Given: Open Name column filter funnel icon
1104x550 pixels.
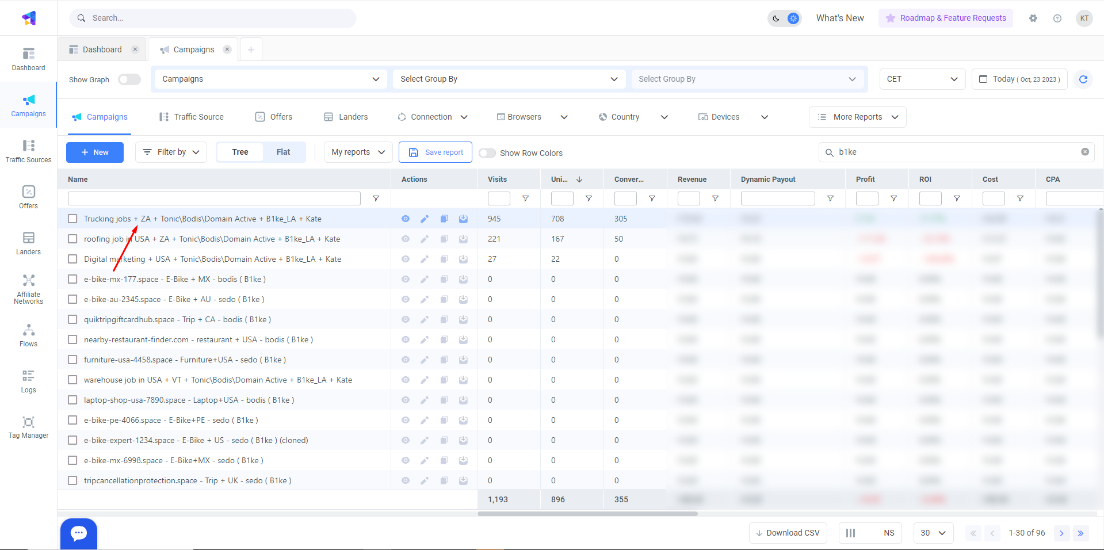Looking at the screenshot, I should pyautogui.click(x=376, y=198).
